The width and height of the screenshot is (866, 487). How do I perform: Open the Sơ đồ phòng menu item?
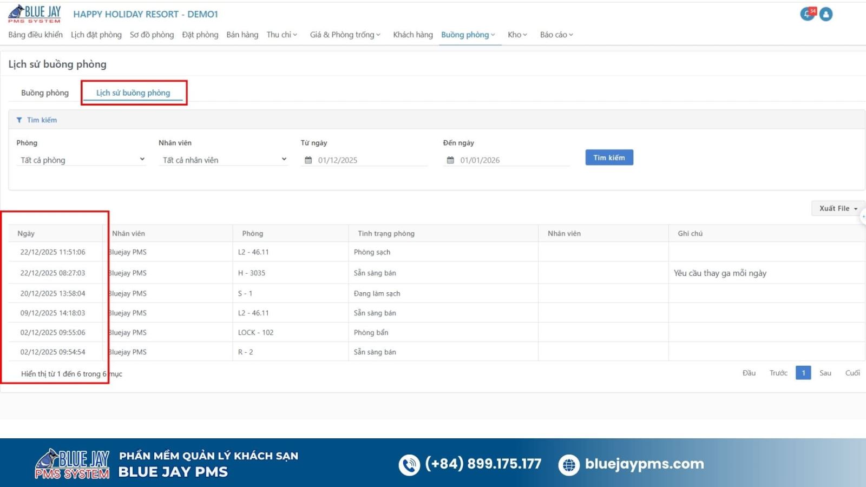152,35
